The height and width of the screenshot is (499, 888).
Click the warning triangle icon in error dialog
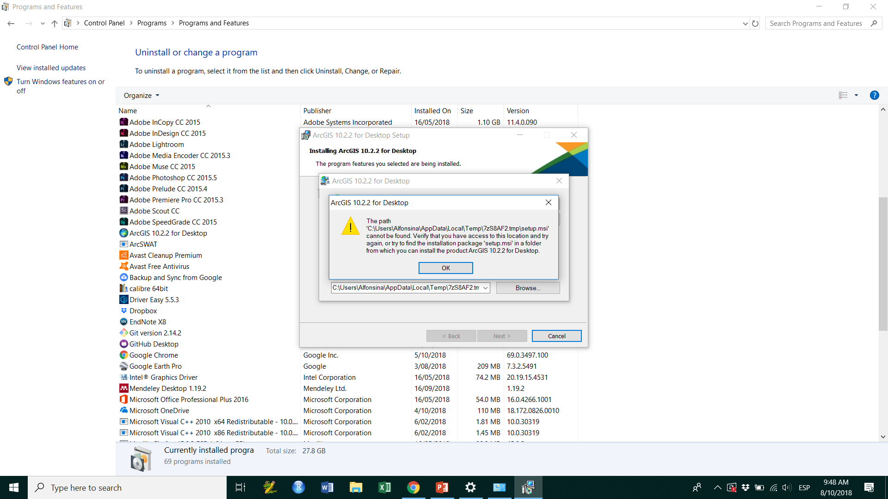click(x=351, y=227)
